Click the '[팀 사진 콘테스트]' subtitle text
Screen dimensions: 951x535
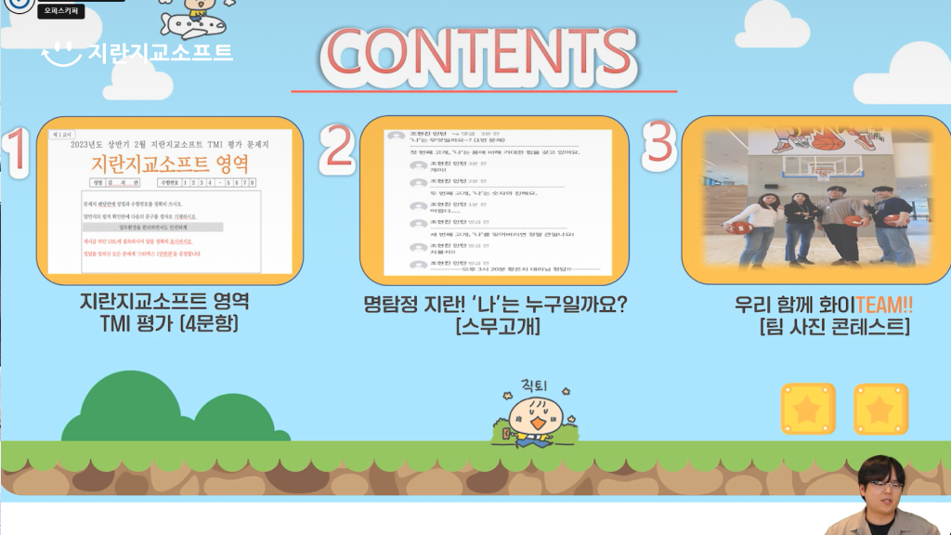pos(835,326)
